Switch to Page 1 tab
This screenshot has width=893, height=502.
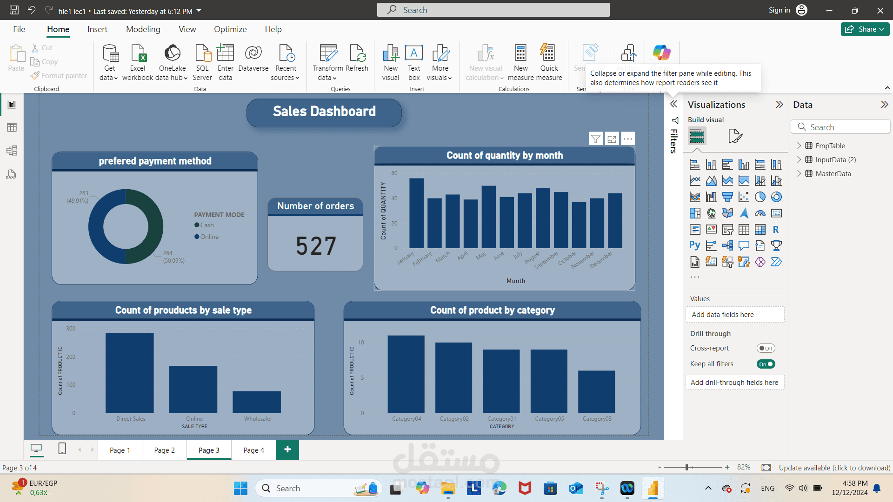click(x=120, y=450)
